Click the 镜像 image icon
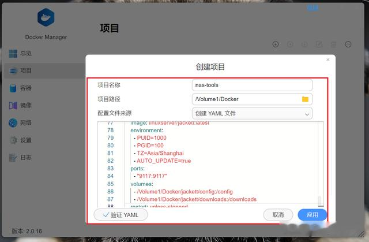This screenshot has height=242, width=369. coord(13,105)
